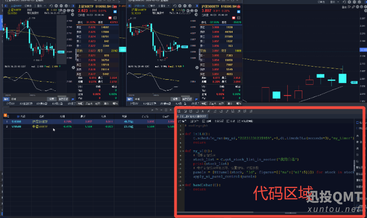Click code line print(stock_list) in editor

coord(210,164)
